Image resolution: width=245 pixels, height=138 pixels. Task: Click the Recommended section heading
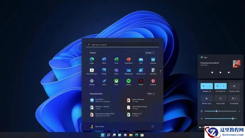pos(96,94)
